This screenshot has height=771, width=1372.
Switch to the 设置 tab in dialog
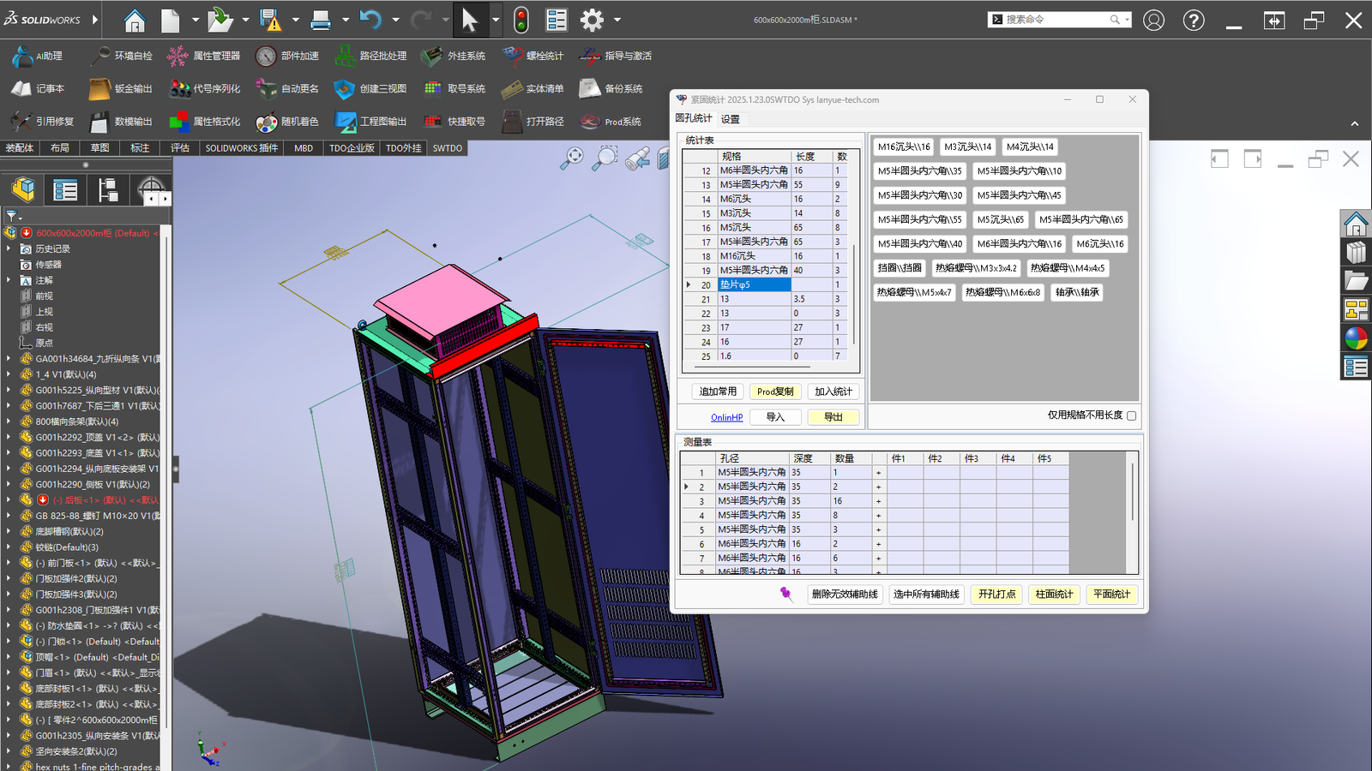(x=730, y=119)
